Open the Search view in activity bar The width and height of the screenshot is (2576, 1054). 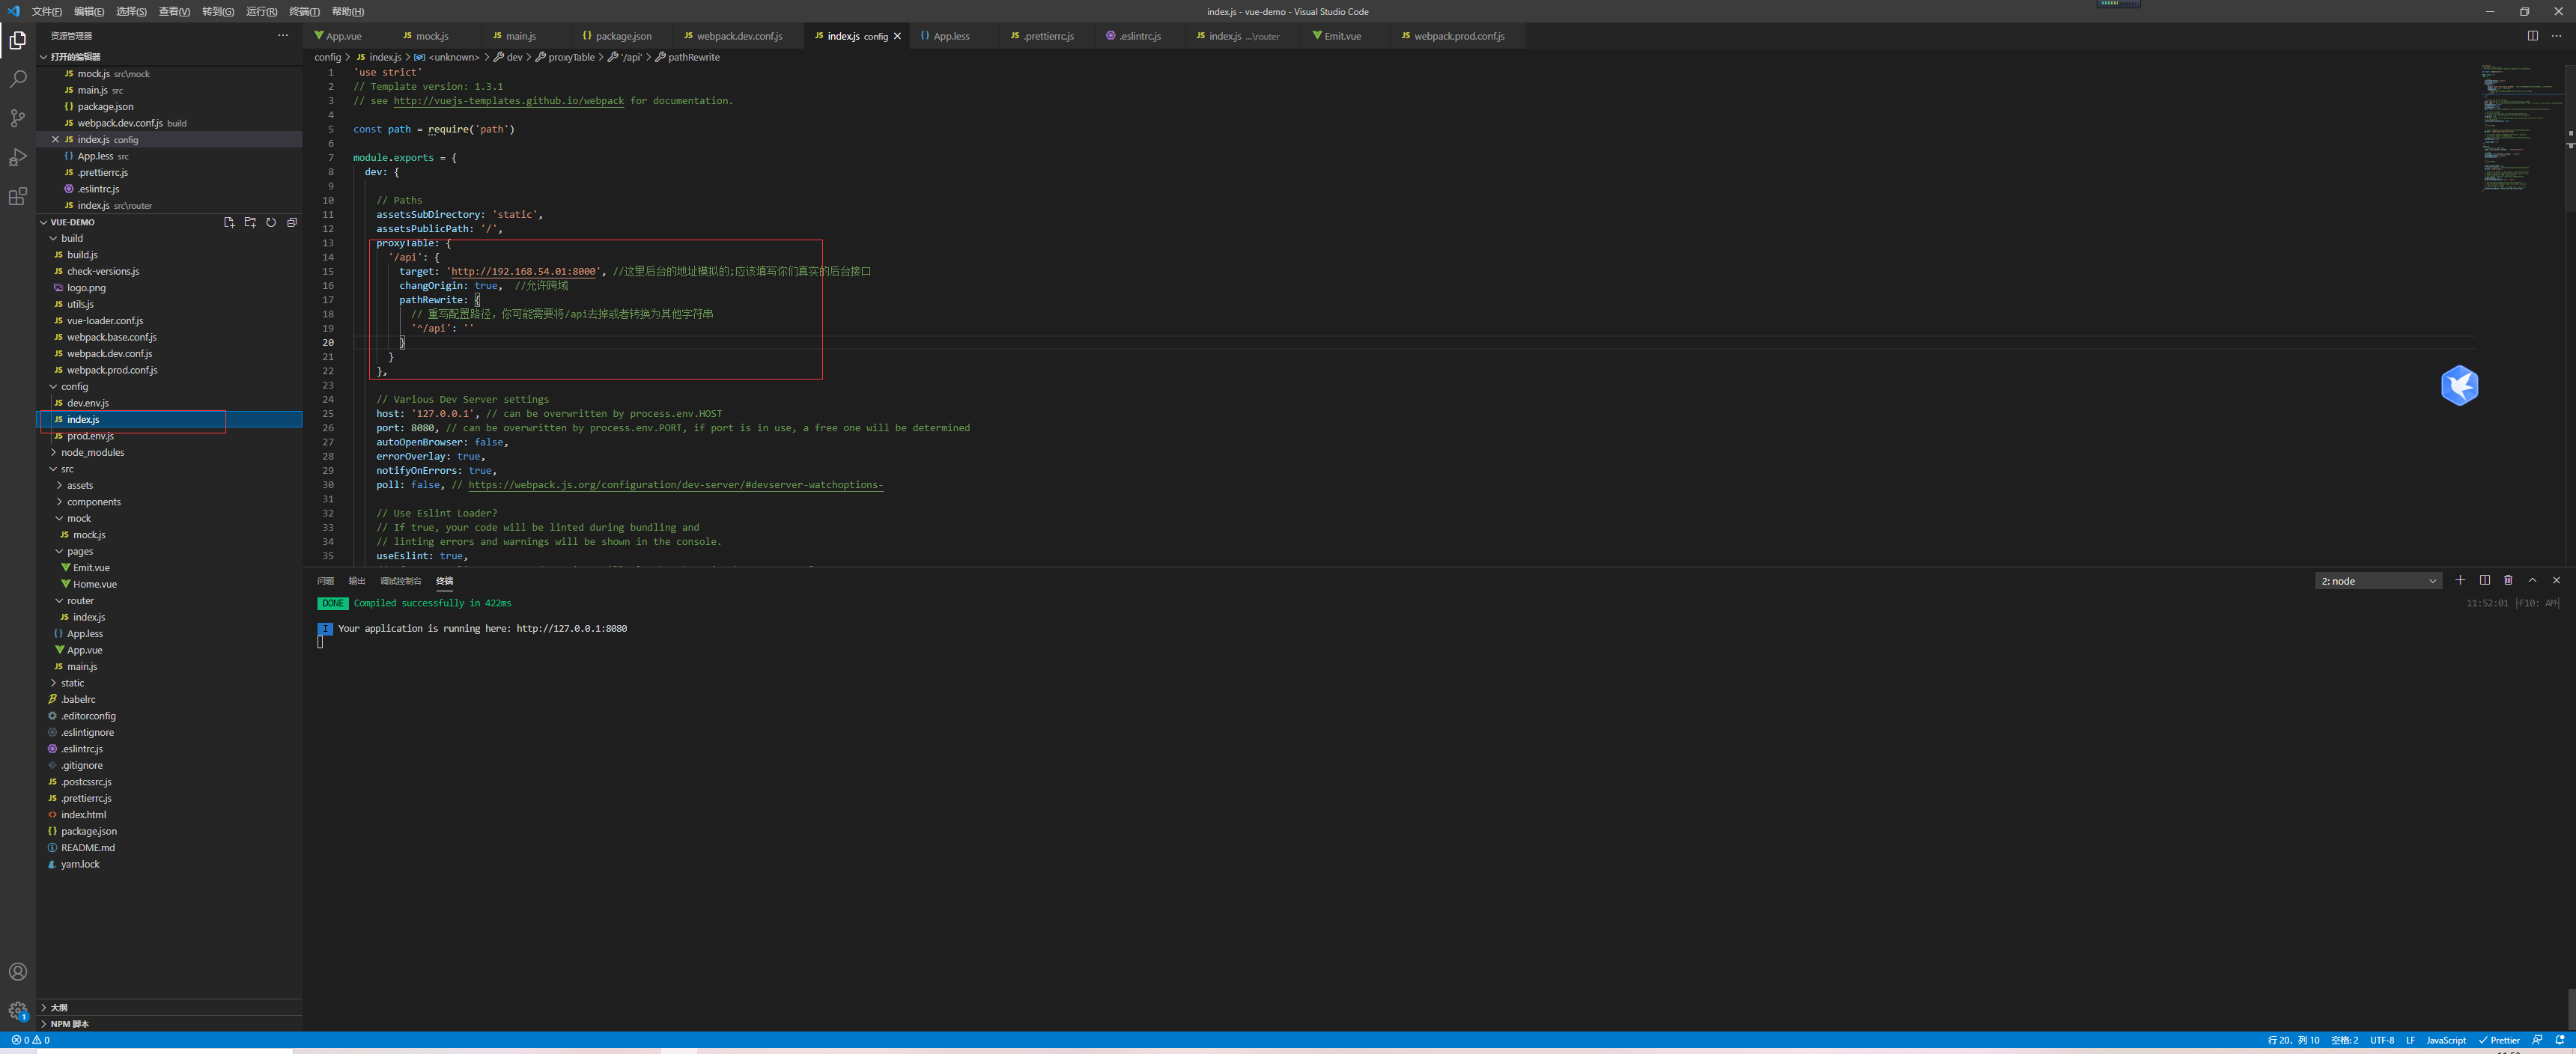pyautogui.click(x=17, y=78)
